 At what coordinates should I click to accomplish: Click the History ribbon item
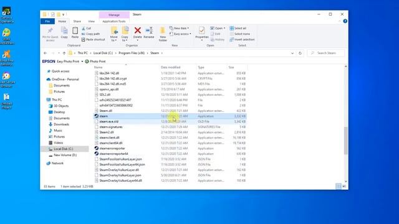pyautogui.click(x=218, y=40)
